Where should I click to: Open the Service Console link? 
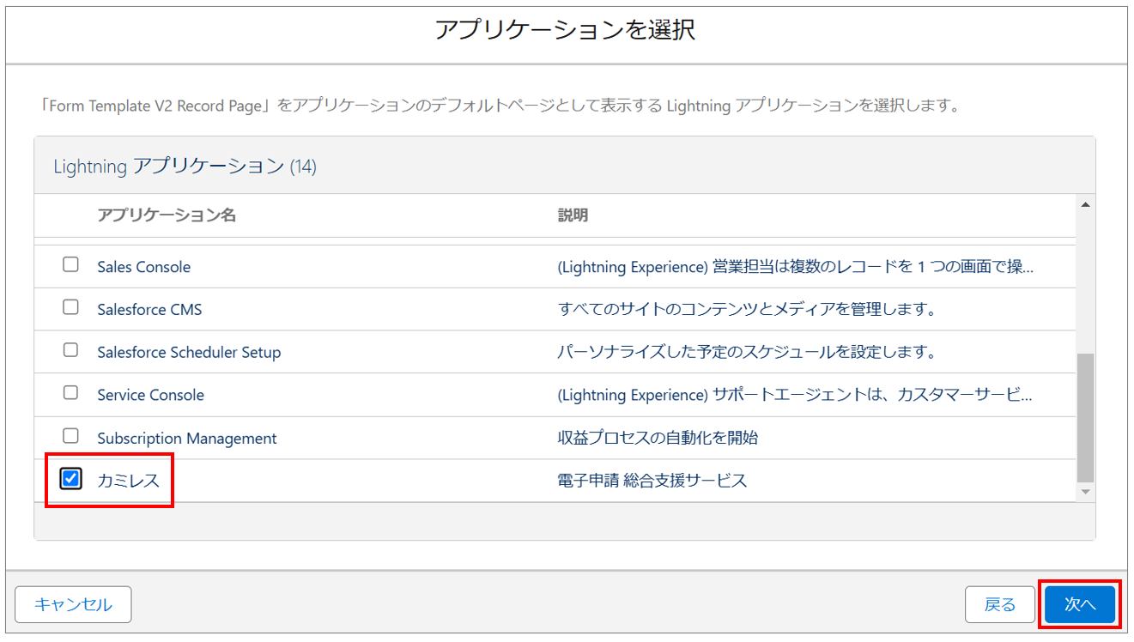click(150, 396)
